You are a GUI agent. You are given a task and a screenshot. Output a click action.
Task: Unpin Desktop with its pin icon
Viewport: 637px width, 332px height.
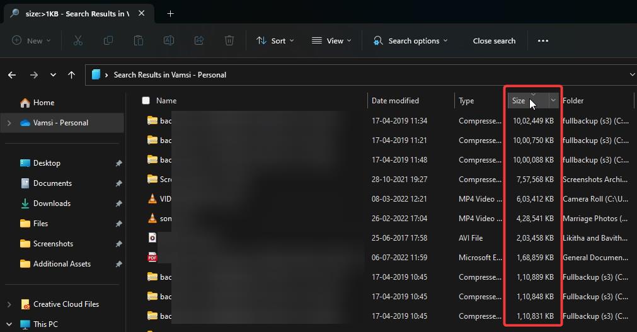click(118, 163)
